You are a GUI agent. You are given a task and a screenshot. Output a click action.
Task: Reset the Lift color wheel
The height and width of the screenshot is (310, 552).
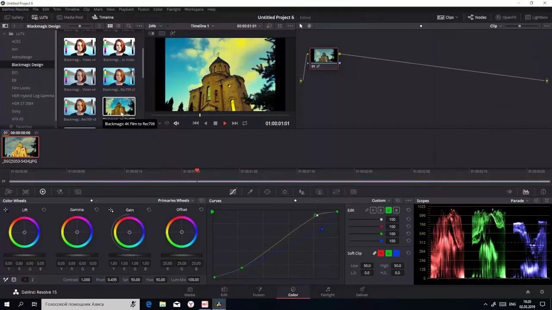click(44, 210)
